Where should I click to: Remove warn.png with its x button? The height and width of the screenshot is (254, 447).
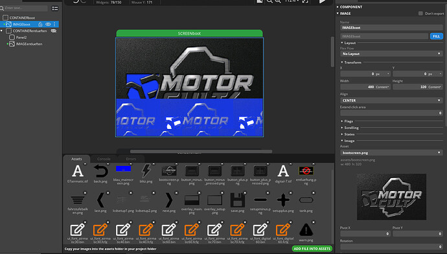click(314, 222)
